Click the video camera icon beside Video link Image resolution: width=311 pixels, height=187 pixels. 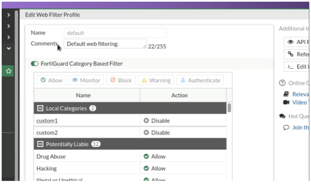click(286, 102)
